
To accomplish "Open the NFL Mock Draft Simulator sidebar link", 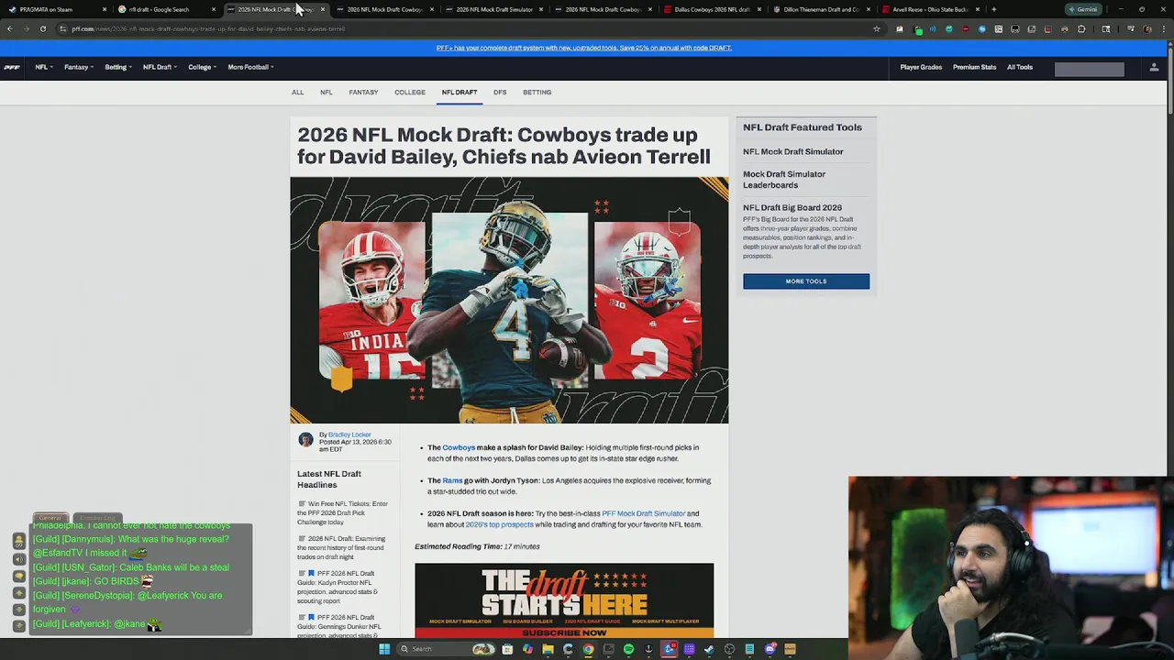I will 793,151.
